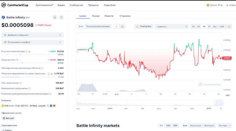Image resolution: width=236 pixels, height=131 pixels.
Task: Open the Продукты menu
Action: 93,5
